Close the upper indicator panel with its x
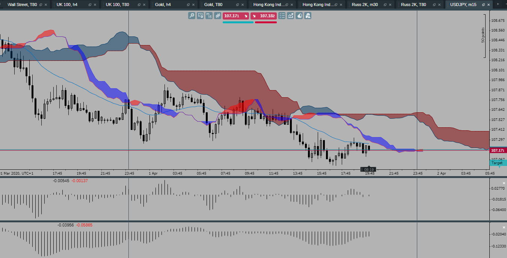Viewport: 507px width, 258px height. (503, 183)
